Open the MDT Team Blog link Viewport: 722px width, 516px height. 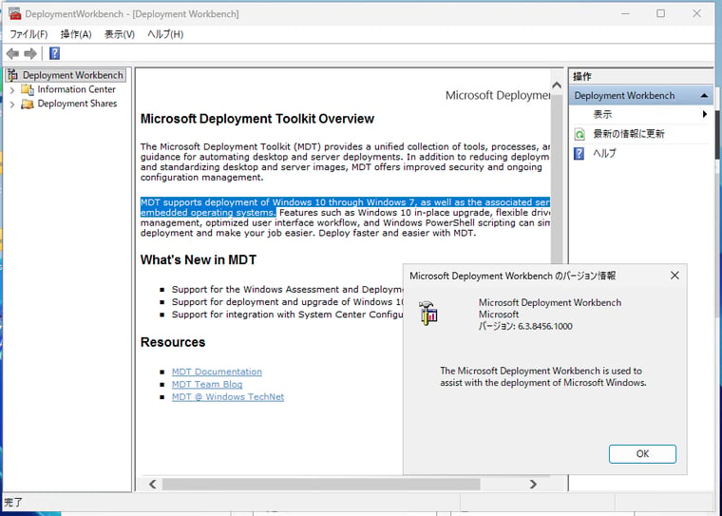click(207, 384)
